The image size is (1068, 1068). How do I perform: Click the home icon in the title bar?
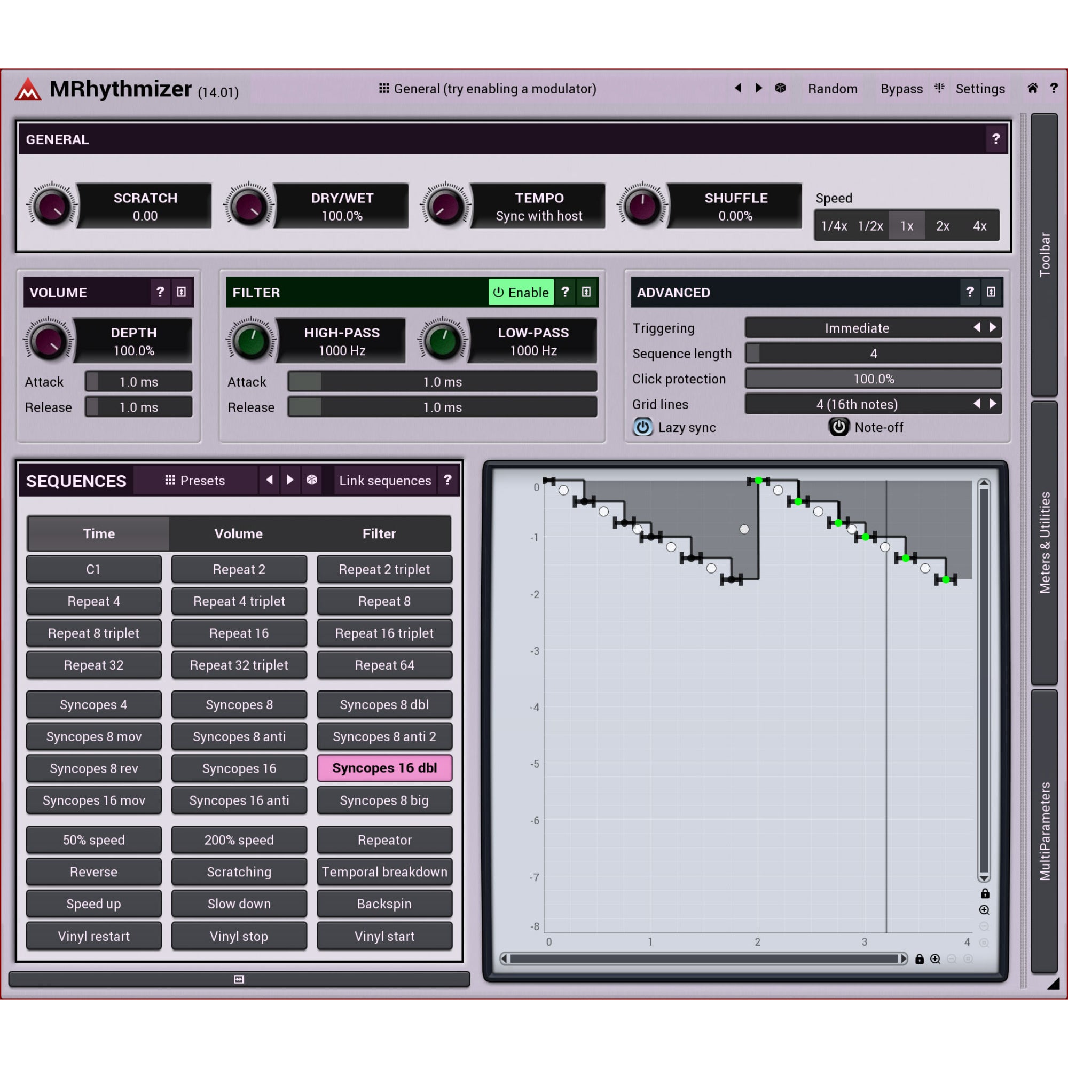tap(1032, 89)
